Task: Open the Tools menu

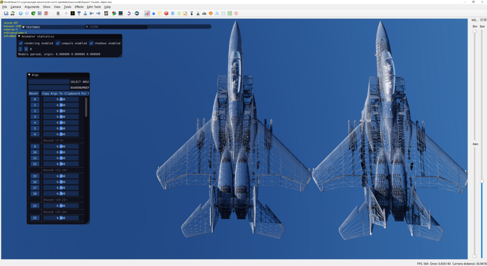Action: (x=67, y=7)
